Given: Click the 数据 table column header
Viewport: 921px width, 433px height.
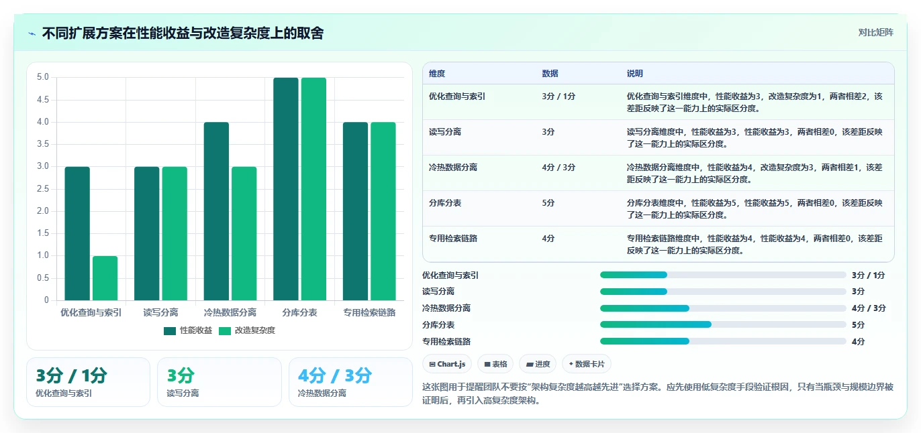Looking at the screenshot, I should (x=550, y=73).
